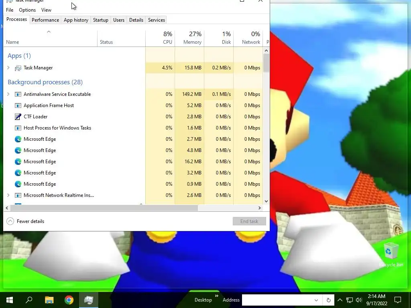Collapse to Fewer details
The height and width of the screenshot is (308, 411).
tap(25, 221)
